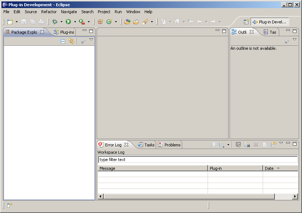Expand the Run launch dropdown arrow
This screenshot has height=213, width=302.
[75, 22]
